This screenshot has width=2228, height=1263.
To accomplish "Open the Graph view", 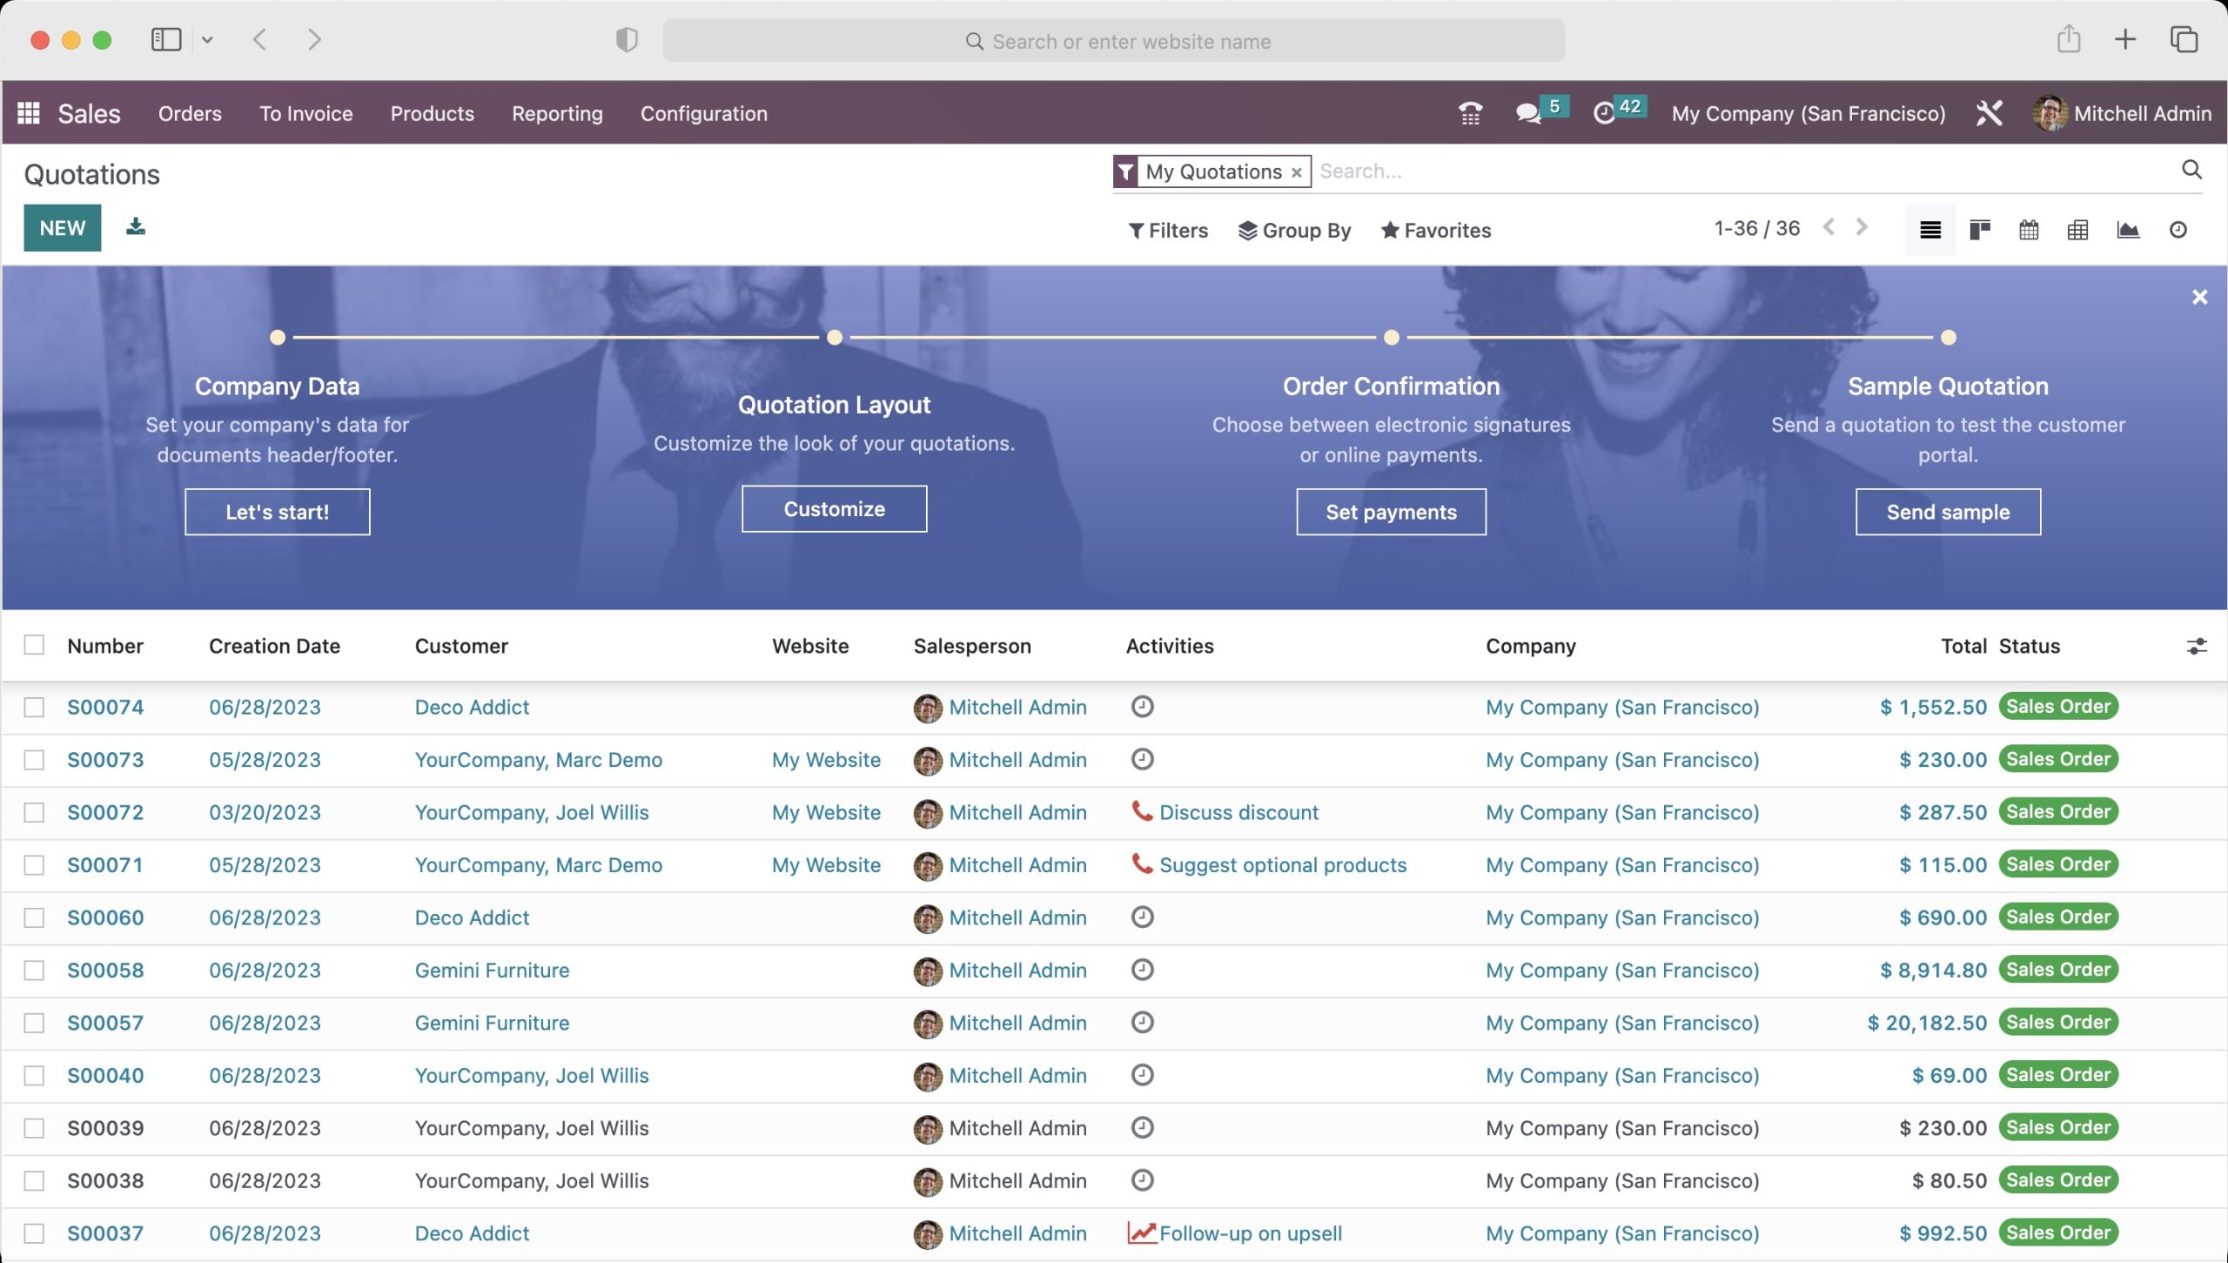I will (x=2128, y=230).
